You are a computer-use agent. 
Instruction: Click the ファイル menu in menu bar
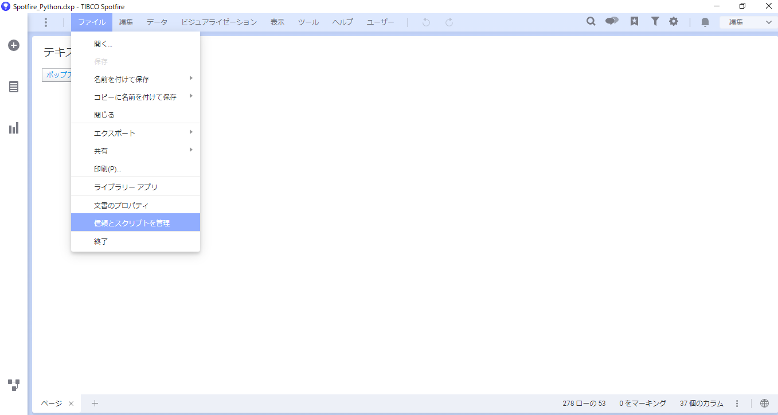92,22
